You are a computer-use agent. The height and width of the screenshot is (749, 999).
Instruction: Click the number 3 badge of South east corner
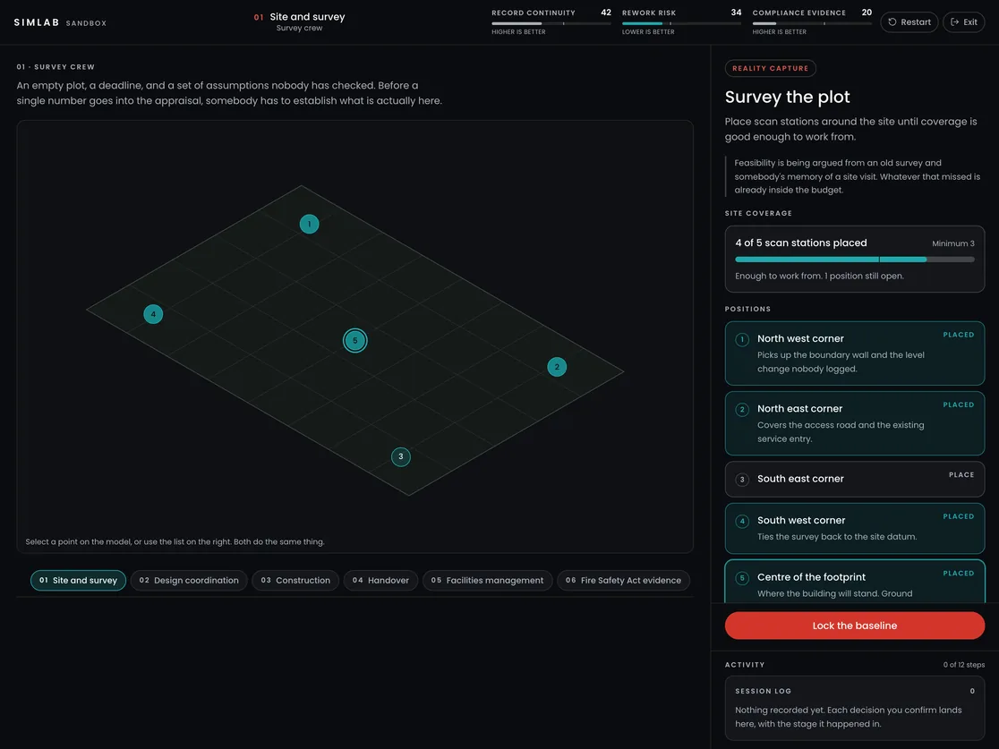741,480
